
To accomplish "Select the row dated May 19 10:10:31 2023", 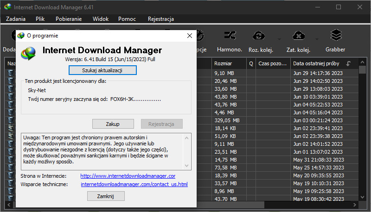I will pos(182,183).
